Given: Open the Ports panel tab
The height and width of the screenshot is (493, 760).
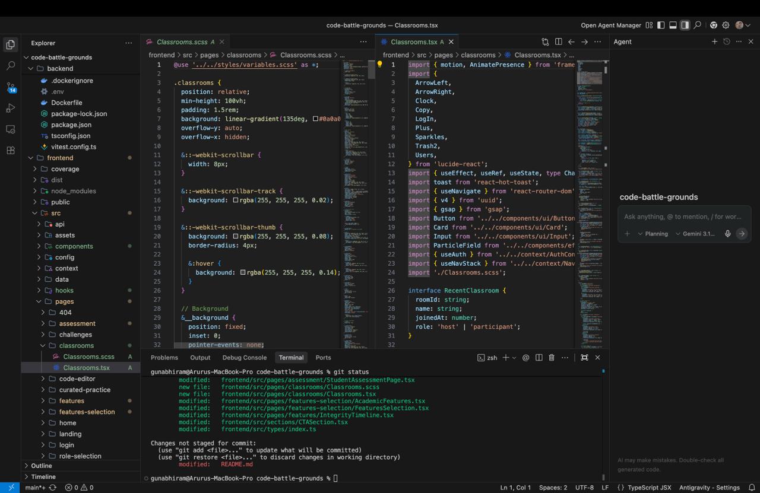Looking at the screenshot, I should tap(324, 358).
